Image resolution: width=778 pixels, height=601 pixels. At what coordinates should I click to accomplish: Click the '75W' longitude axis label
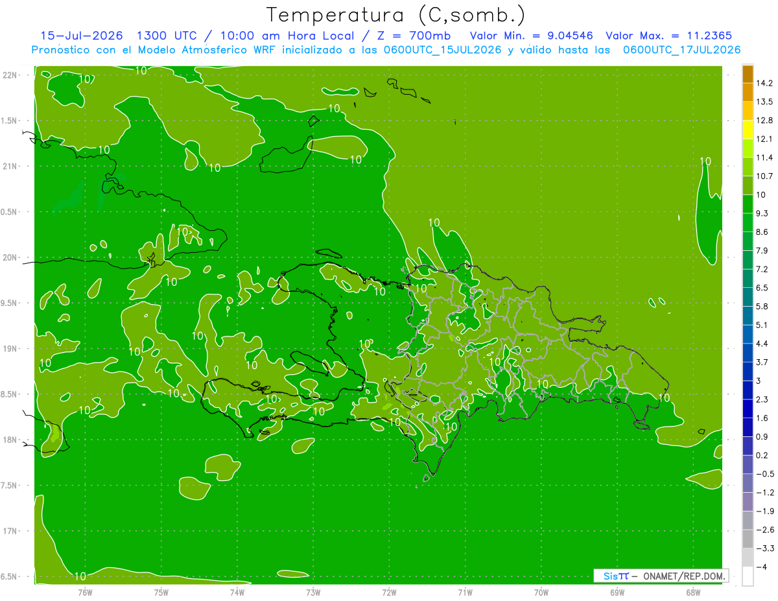pos(161,593)
